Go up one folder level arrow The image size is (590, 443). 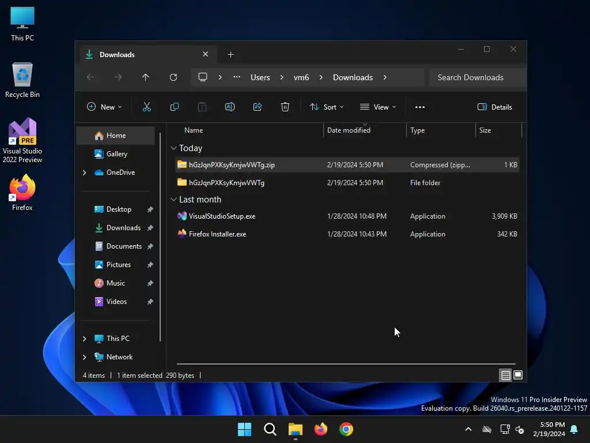[146, 77]
